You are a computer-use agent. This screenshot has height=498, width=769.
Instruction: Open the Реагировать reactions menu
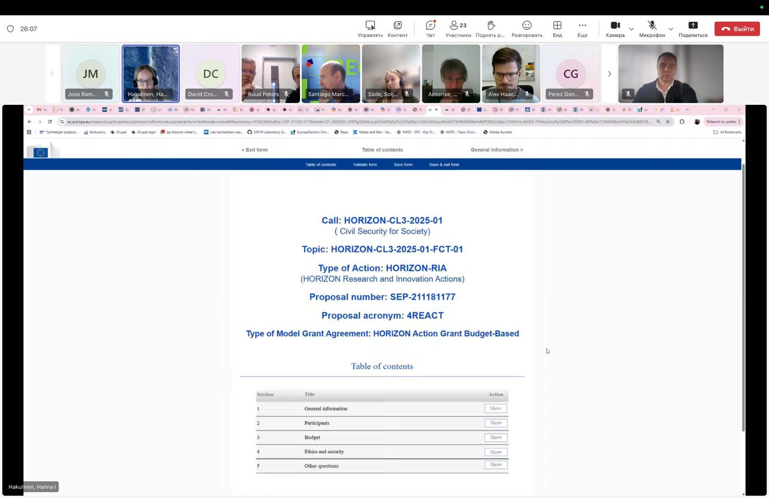point(527,28)
